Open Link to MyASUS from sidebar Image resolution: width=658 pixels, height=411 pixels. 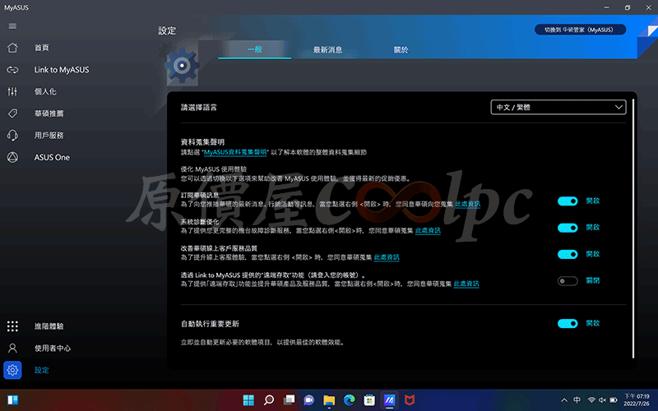click(x=12, y=70)
